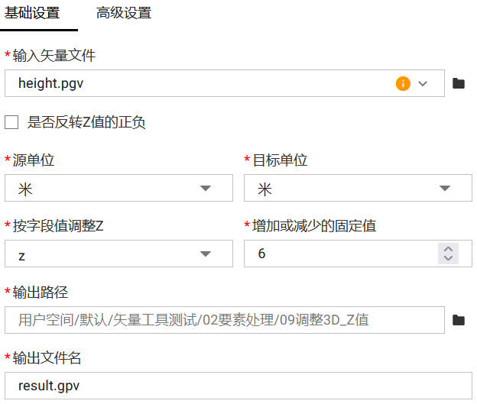Click the orange info icon beside height.pgv
This screenshot has height=404, width=477.
(x=403, y=83)
